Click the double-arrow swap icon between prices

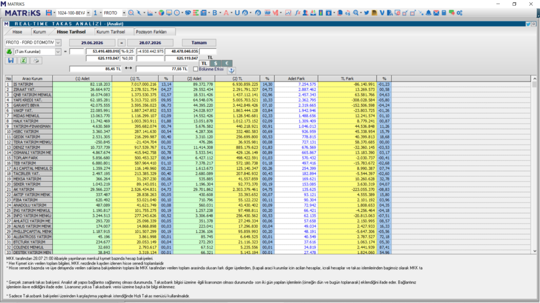click(x=129, y=68)
